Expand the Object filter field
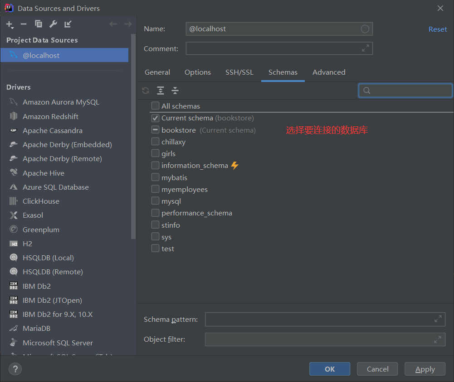This screenshot has width=454, height=382. pos(438,339)
